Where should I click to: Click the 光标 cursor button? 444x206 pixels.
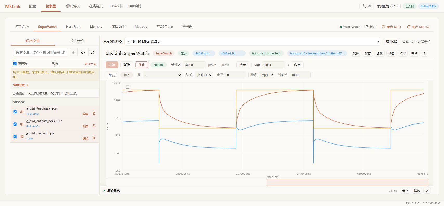click(x=356, y=53)
